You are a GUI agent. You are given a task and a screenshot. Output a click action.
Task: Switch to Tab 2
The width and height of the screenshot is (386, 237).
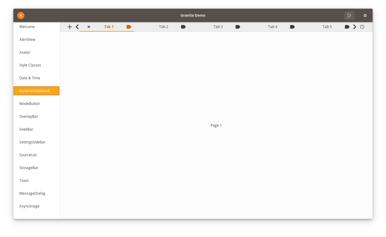(164, 27)
